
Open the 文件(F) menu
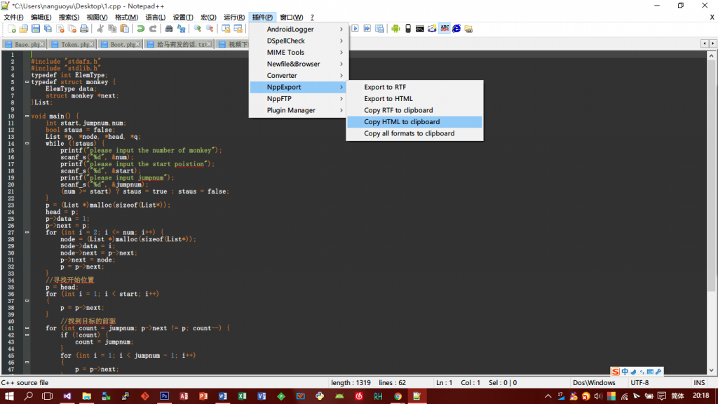point(14,18)
